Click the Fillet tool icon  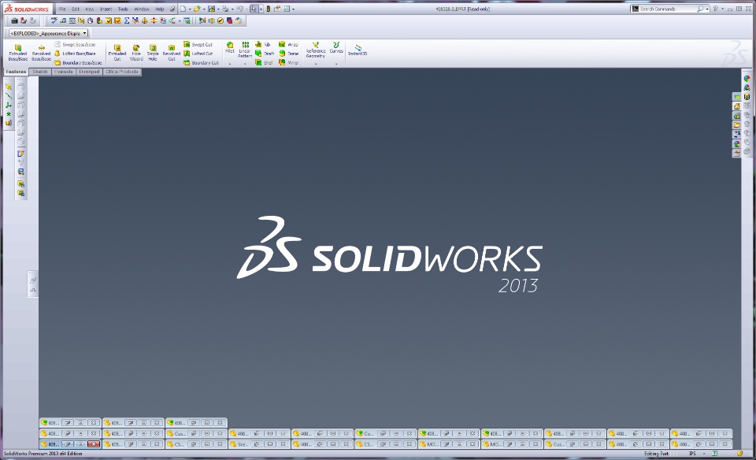pyautogui.click(x=230, y=46)
